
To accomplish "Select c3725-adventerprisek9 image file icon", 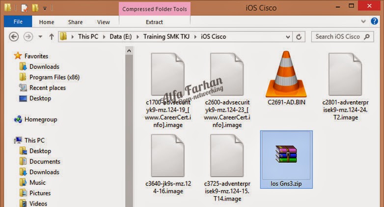I will tap(227, 155).
